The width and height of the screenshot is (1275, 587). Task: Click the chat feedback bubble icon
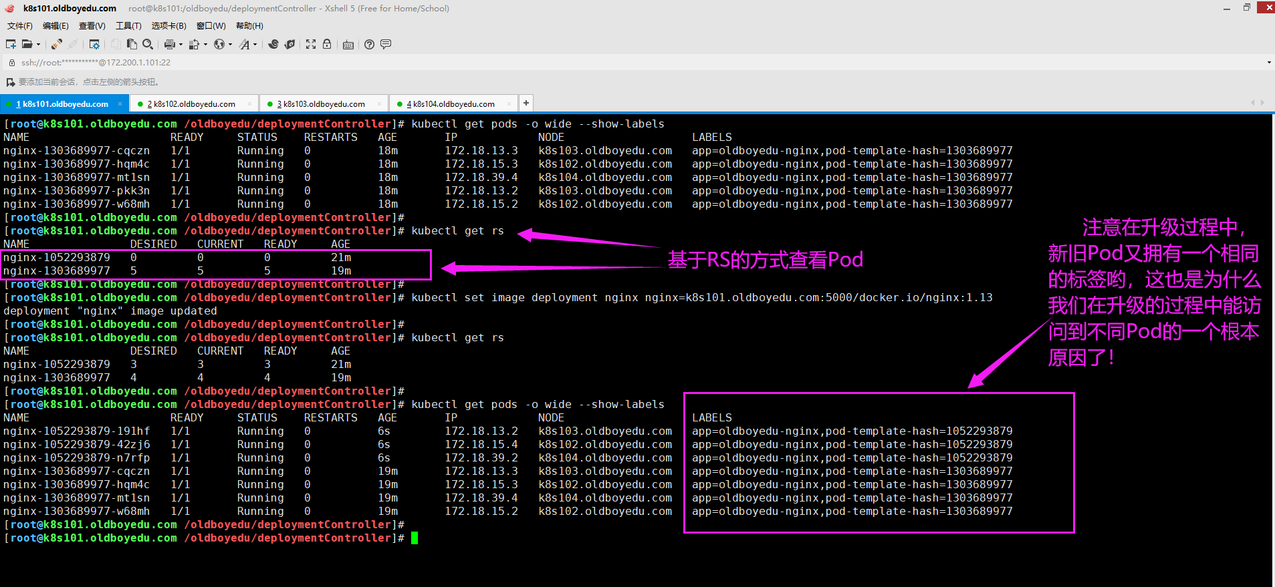tap(386, 44)
